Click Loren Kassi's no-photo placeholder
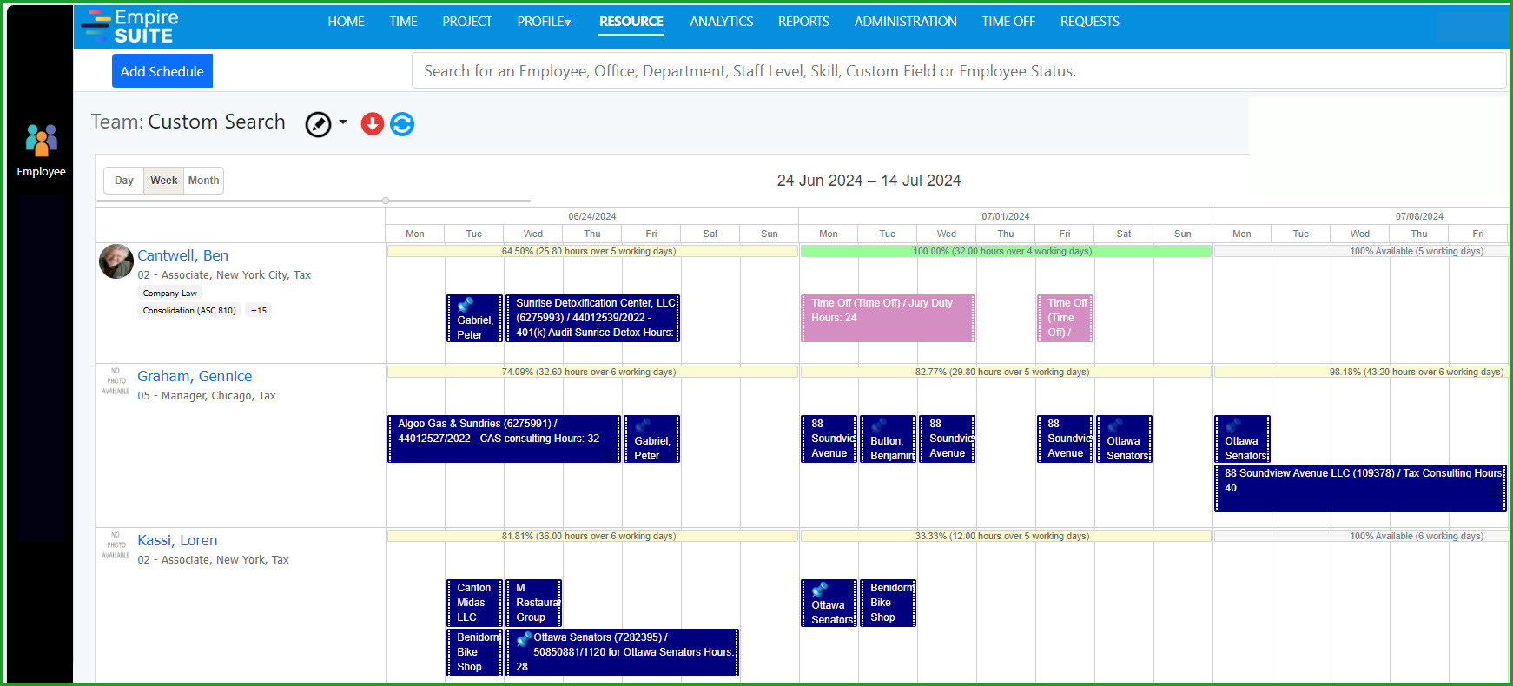The image size is (1513, 686). (116, 545)
